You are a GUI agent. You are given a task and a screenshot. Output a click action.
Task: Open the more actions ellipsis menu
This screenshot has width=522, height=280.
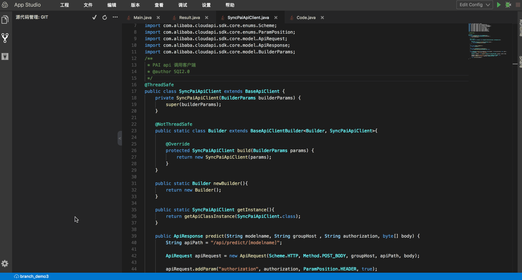coord(115,17)
